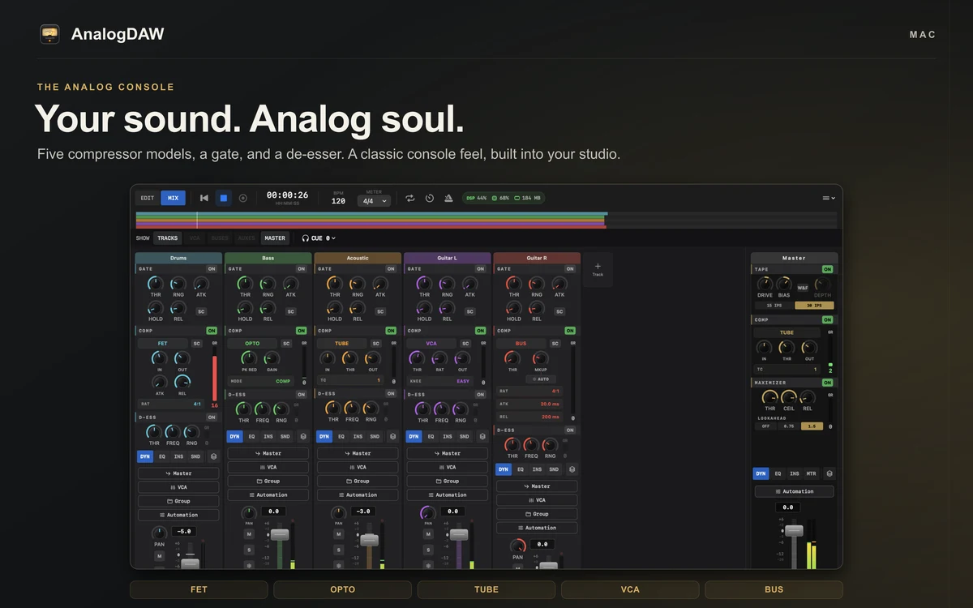This screenshot has width=973, height=608.
Task: Mute the Bass channel with M
Action: coord(249,534)
